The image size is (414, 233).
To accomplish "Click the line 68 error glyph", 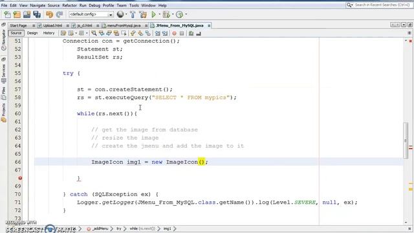I will tap(20, 178).
